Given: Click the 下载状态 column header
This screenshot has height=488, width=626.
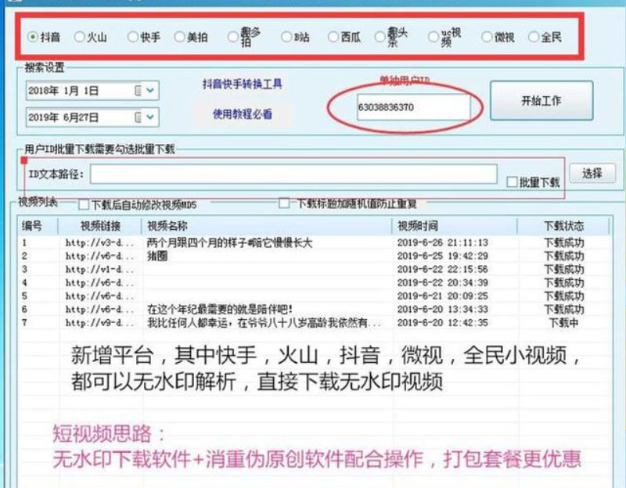Looking at the screenshot, I should coord(563,226).
